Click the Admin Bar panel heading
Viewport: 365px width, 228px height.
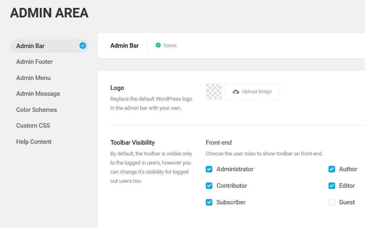coord(124,46)
